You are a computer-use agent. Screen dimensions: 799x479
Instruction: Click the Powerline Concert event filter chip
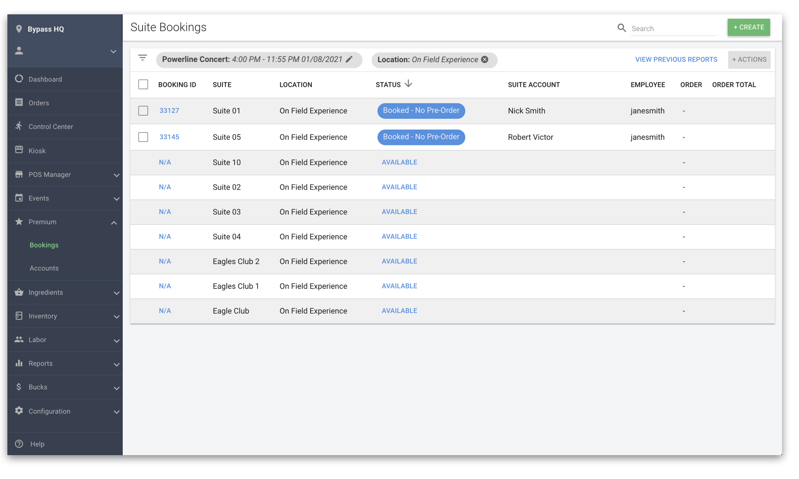click(259, 59)
